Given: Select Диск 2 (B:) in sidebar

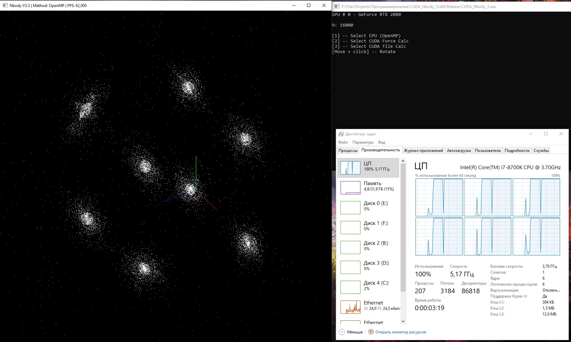Looking at the screenshot, I should point(368,247).
